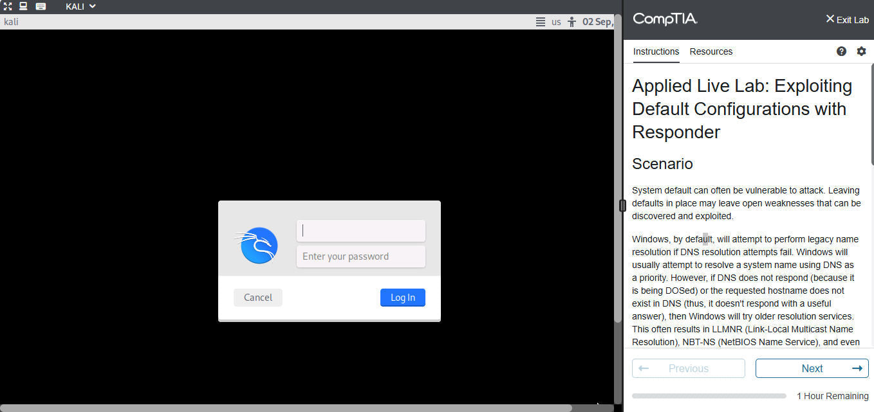Click the help question mark icon
This screenshot has height=412, width=874.
coord(841,51)
